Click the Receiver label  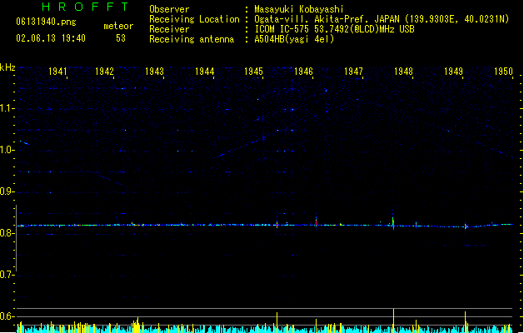(169, 29)
